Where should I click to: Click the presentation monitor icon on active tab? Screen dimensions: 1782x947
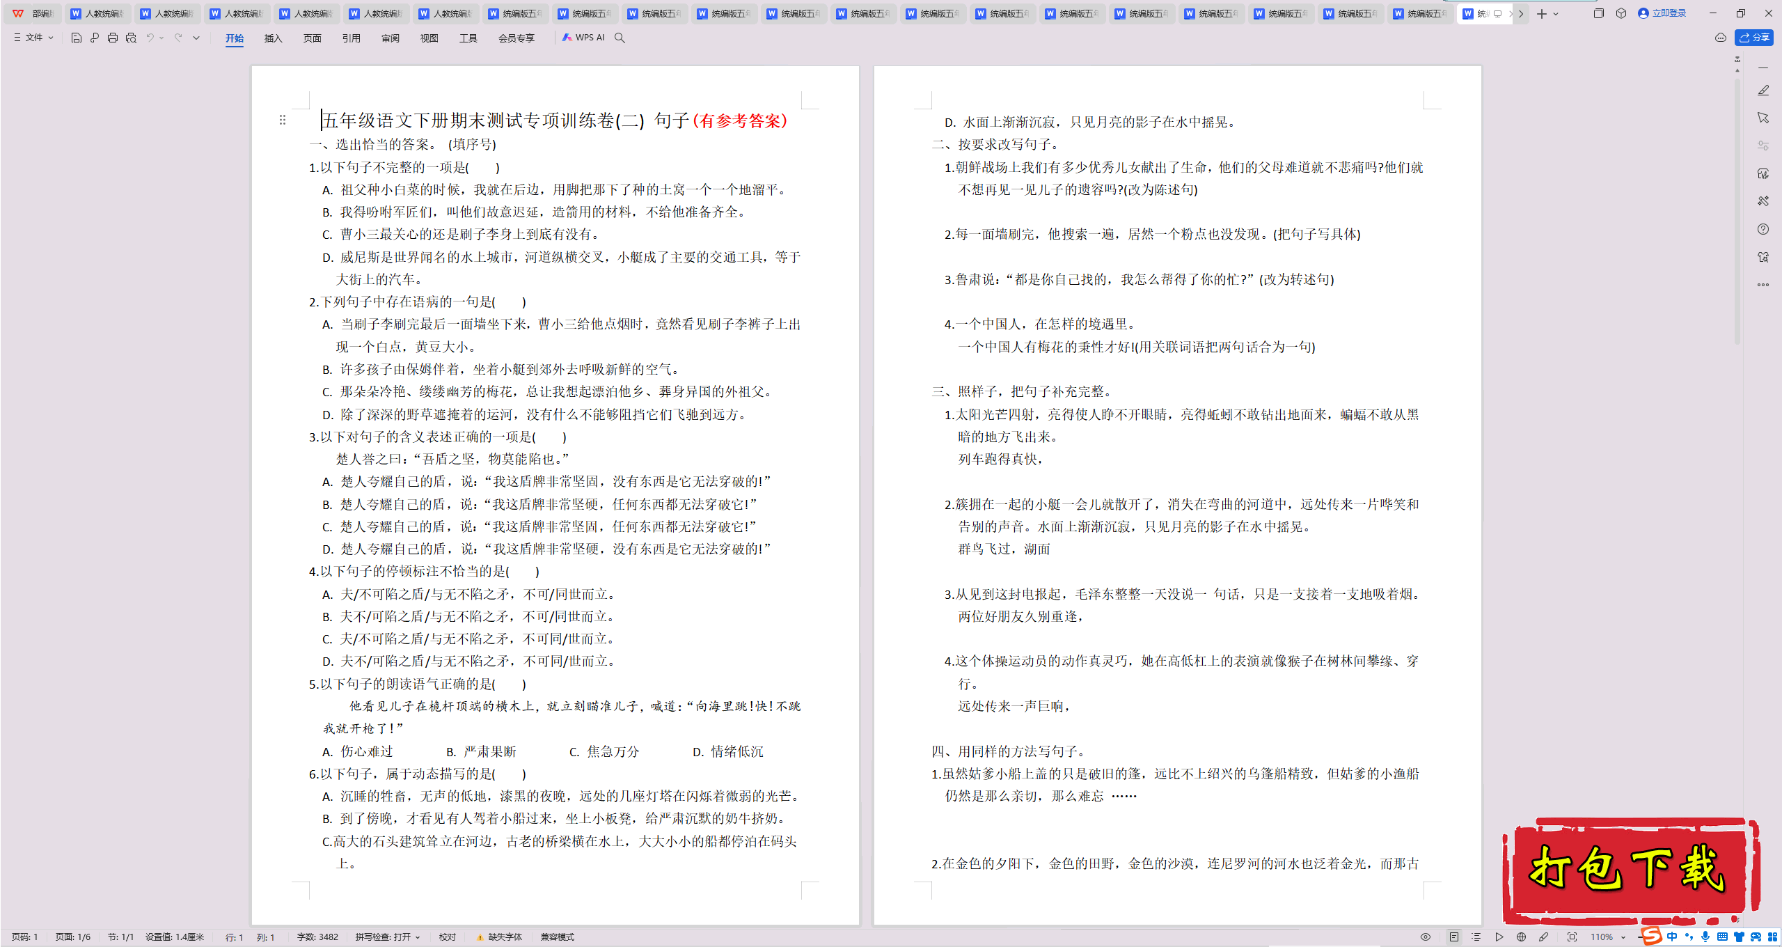tap(1498, 13)
